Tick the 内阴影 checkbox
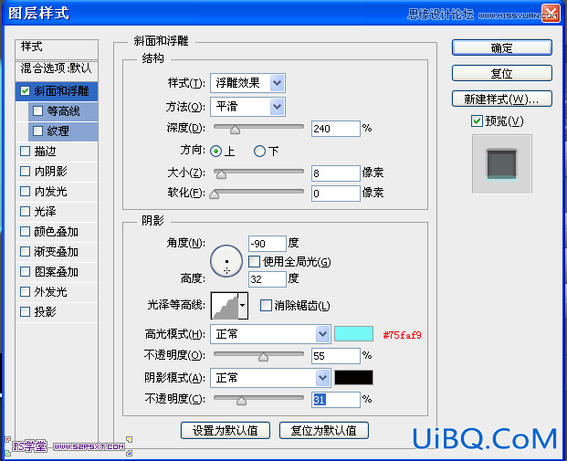 [25, 171]
